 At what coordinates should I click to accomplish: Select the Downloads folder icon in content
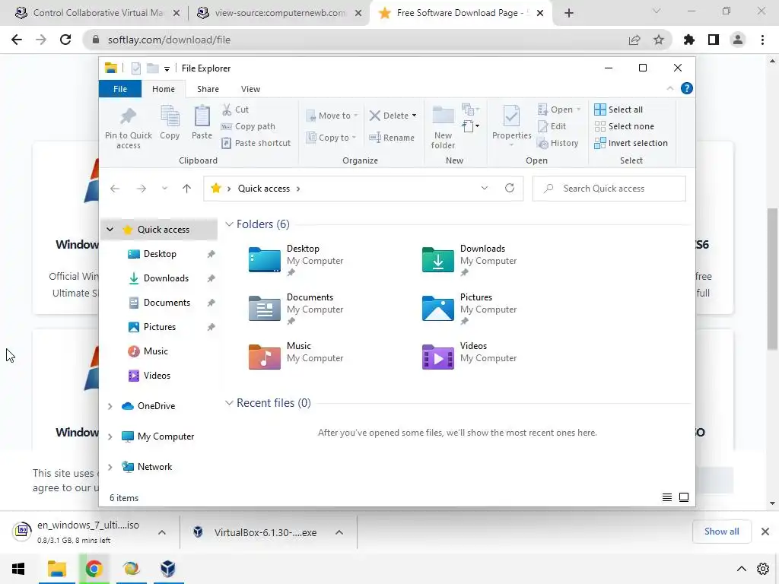tap(437, 259)
